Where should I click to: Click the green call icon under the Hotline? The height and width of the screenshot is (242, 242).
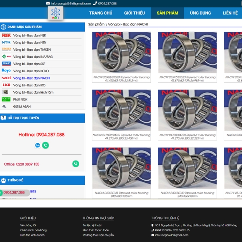pos(45,145)
